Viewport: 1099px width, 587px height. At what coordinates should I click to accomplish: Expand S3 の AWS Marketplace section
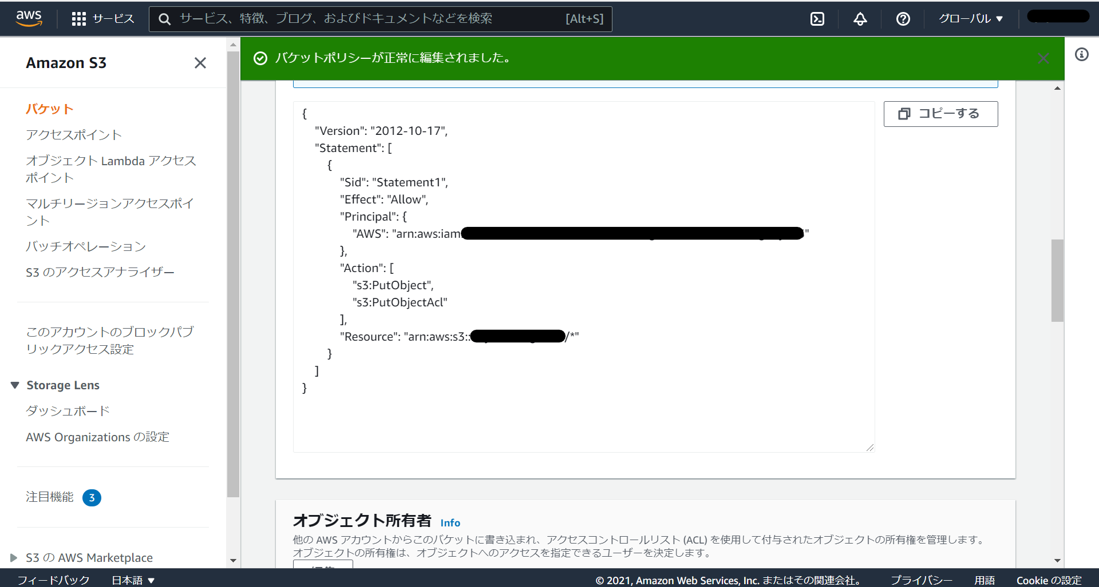tap(14, 558)
